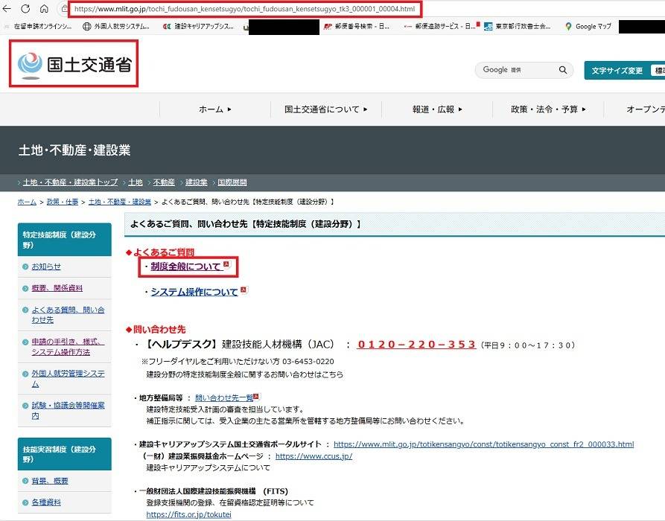
Task: Expand the ホーム navigation menu
Action: (215, 109)
